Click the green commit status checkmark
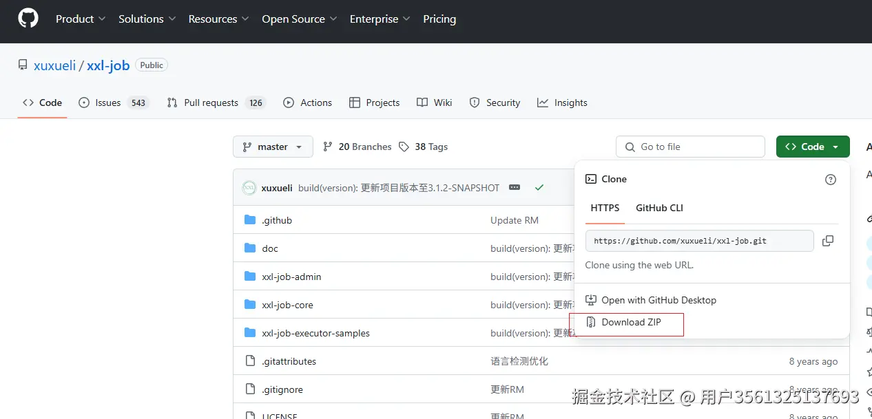This screenshot has width=872, height=419. (x=539, y=188)
